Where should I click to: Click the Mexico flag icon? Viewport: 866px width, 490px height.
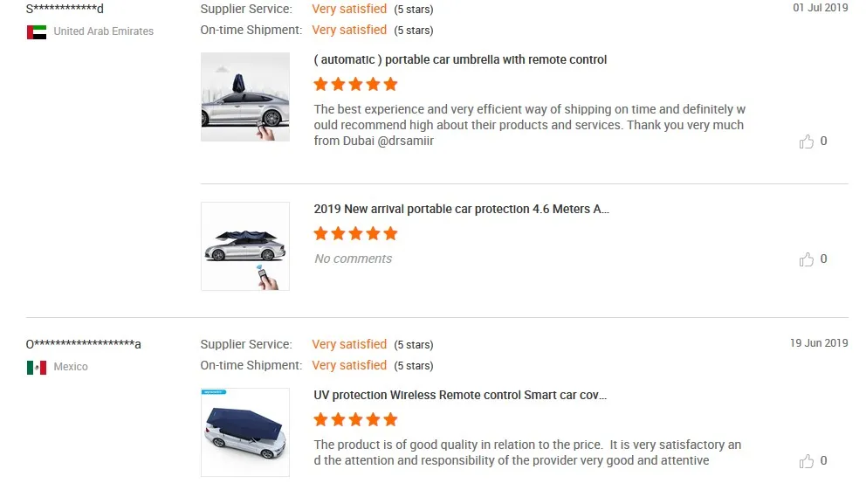(37, 368)
